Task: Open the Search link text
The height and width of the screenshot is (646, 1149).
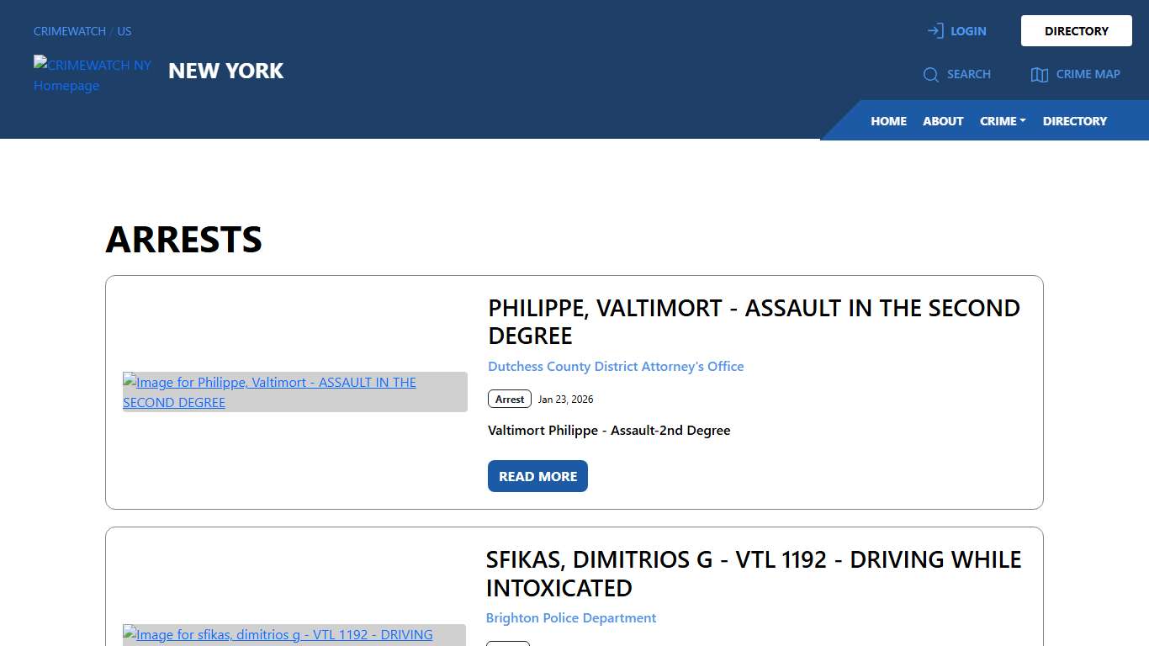Action: click(x=968, y=74)
